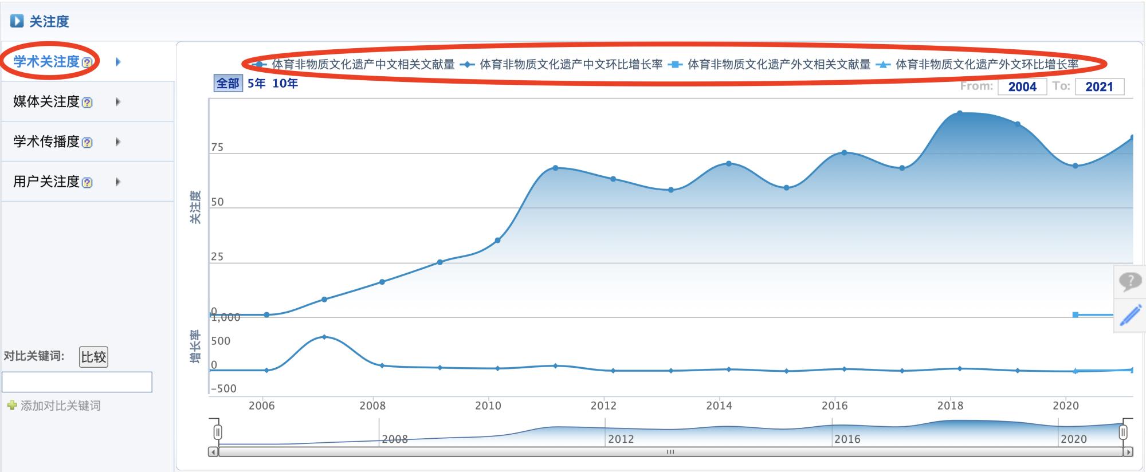Click the help icon beside 学术关注度
Viewport: 1146px width, 472px height.
[87, 62]
